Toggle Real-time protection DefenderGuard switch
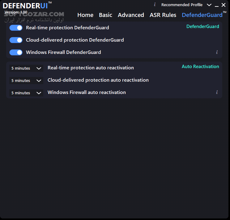The height and width of the screenshot is (220, 230). pos(16,28)
